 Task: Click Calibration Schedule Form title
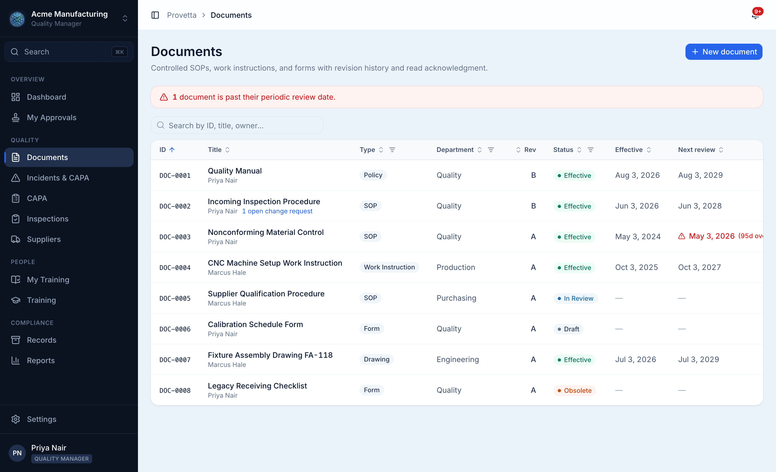point(255,325)
